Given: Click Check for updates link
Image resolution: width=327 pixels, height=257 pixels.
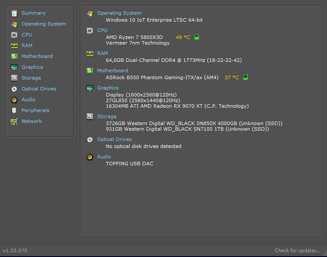Looking at the screenshot, I should [x=297, y=251].
